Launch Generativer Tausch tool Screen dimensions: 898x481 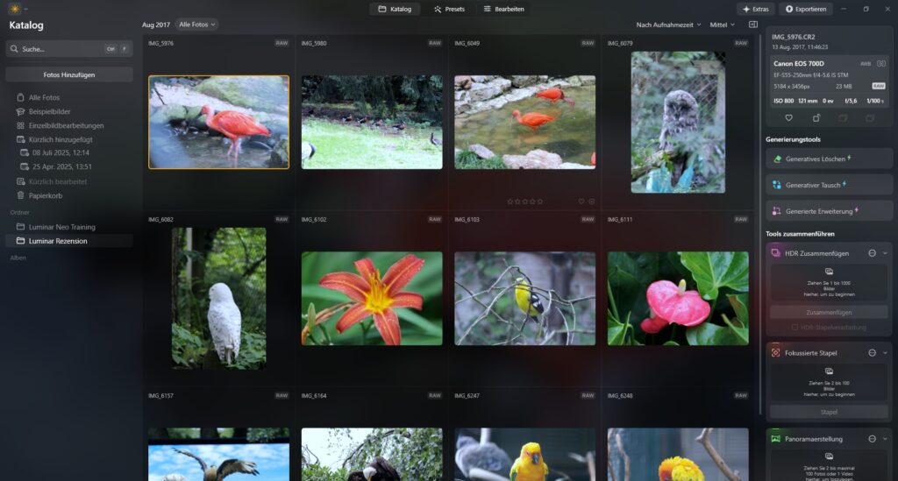click(829, 185)
